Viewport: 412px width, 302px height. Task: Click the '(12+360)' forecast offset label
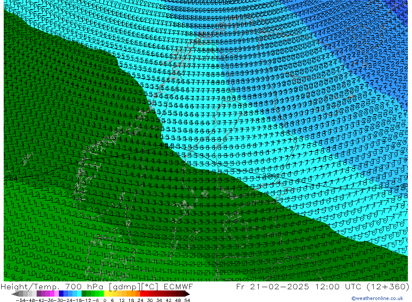tap(388, 286)
